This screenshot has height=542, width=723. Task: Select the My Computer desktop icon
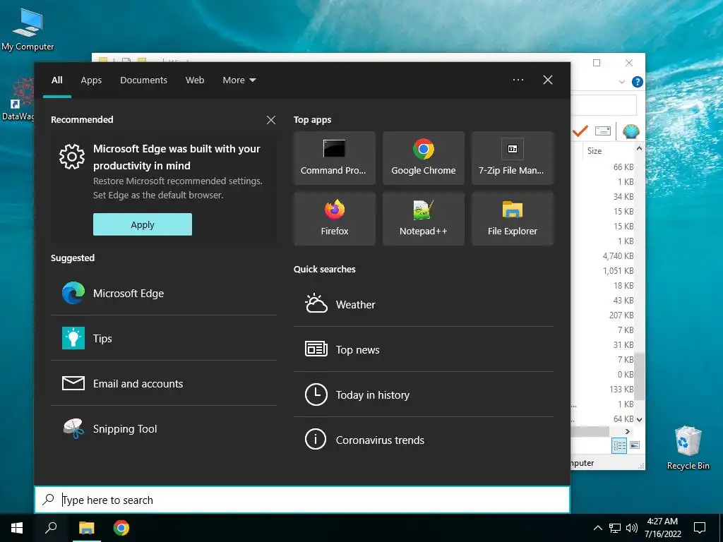(28, 29)
